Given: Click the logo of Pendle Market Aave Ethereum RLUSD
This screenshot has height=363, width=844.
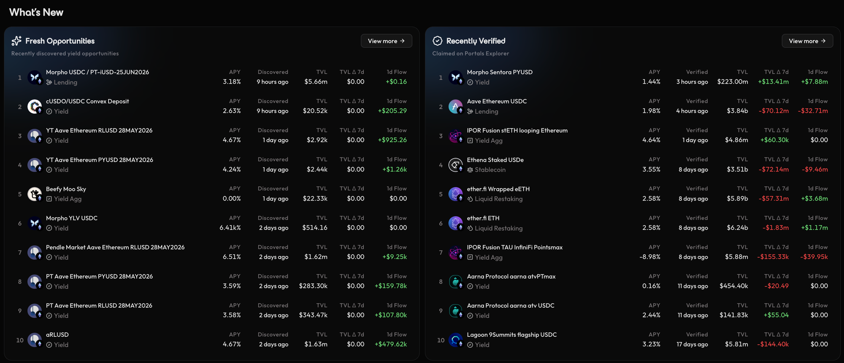Looking at the screenshot, I should click(35, 252).
